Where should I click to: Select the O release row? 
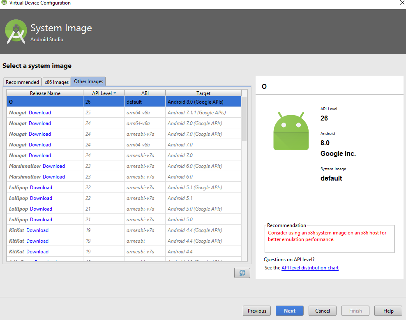pos(124,102)
